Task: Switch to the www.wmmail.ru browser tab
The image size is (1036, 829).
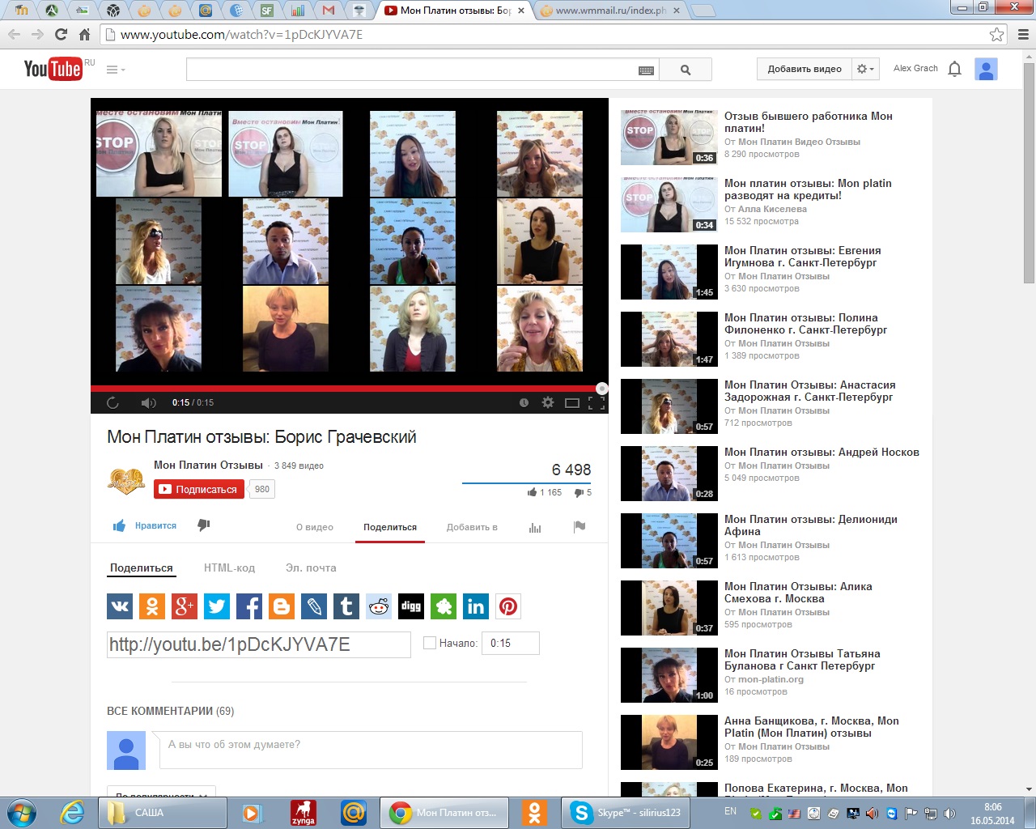Action: tap(611, 11)
